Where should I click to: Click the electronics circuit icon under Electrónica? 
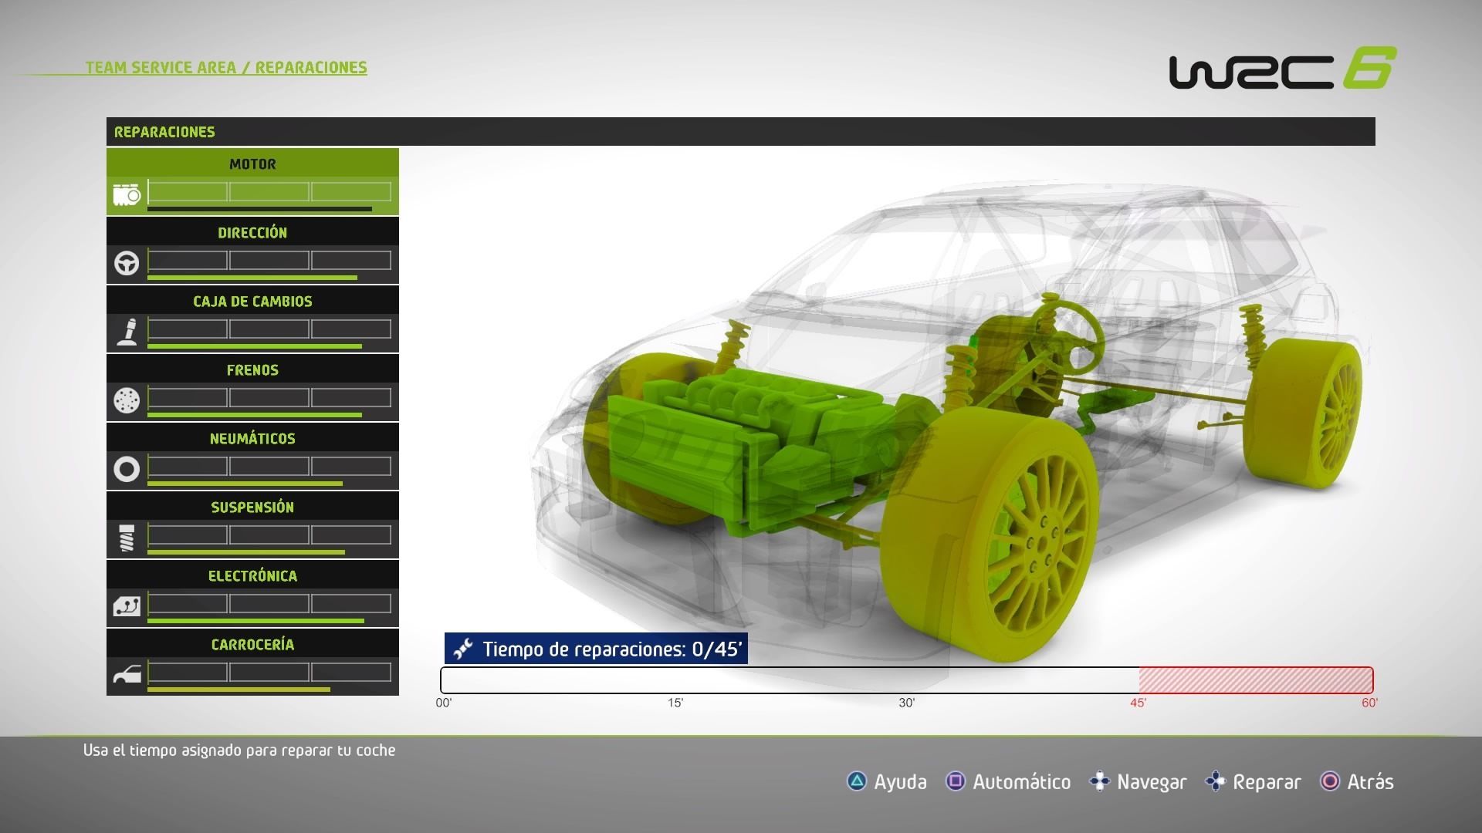127,606
